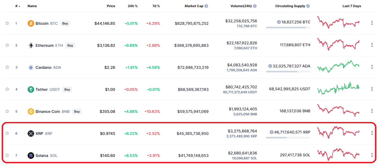Click the Buy button next to Tether
The width and height of the screenshot is (378, 166).
click(67, 89)
